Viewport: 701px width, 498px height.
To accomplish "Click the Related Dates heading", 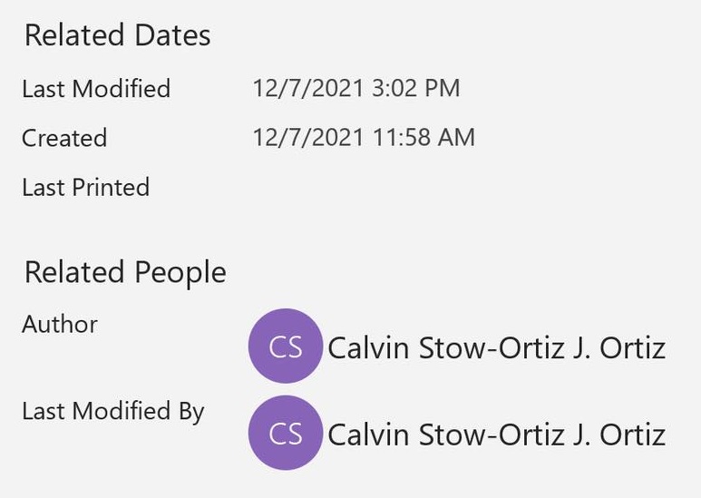I will tap(117, 34).
